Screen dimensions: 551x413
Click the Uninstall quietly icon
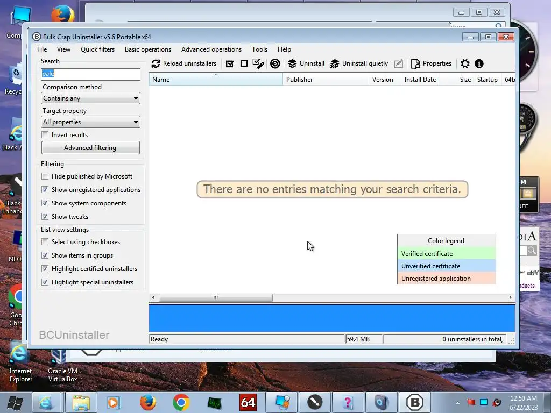335,63
